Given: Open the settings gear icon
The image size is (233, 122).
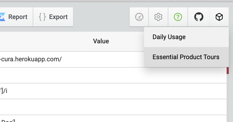Looking at the screenshot, I should 158,17.
